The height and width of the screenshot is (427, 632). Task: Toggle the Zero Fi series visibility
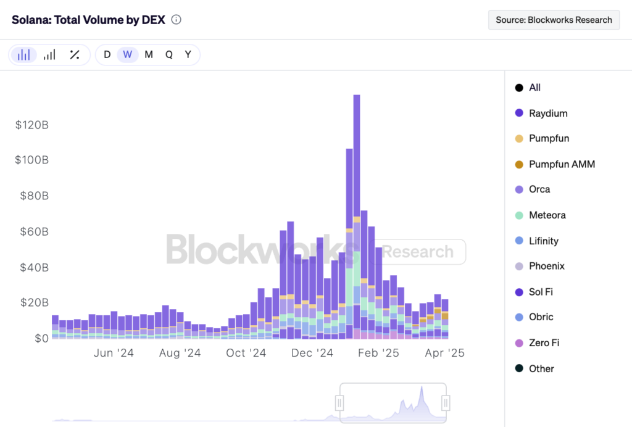543,342
